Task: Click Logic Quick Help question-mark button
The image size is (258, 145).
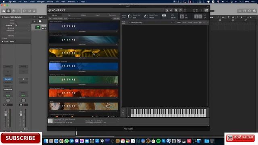Action: (13, 11)
